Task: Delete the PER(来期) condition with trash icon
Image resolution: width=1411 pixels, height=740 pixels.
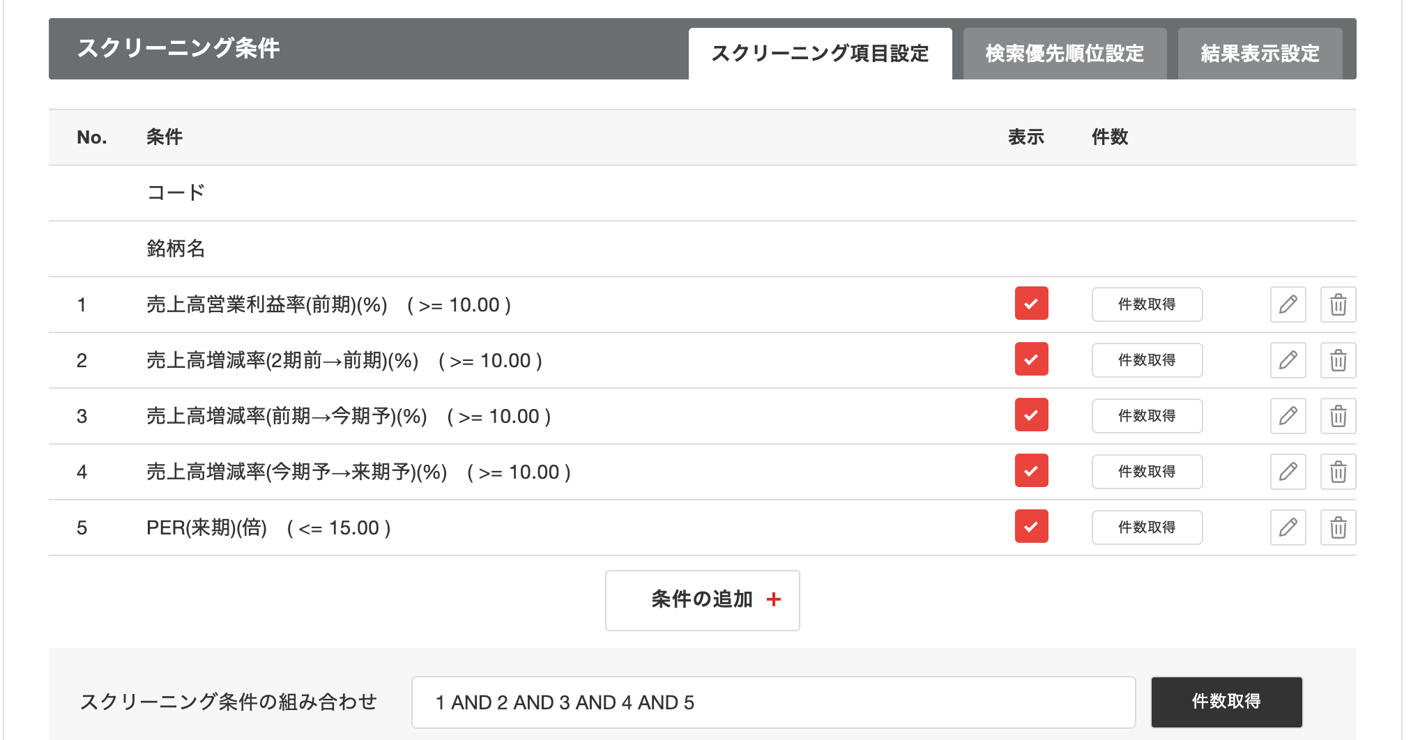Action: (1338, 527)
